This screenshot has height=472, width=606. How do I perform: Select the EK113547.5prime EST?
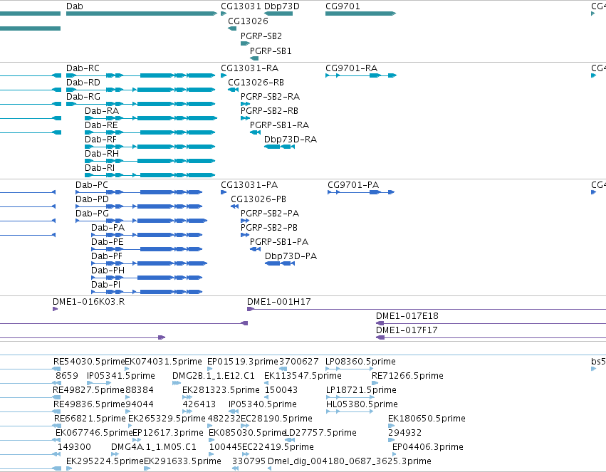click(266, 383)
